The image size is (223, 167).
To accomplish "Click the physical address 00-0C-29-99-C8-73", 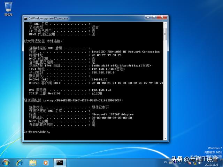I will tap(106, 55).
